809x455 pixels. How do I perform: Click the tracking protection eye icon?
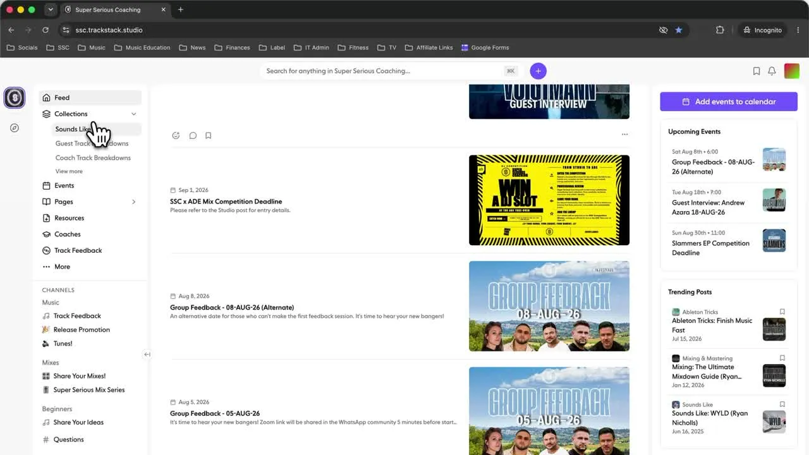point(663,30)
